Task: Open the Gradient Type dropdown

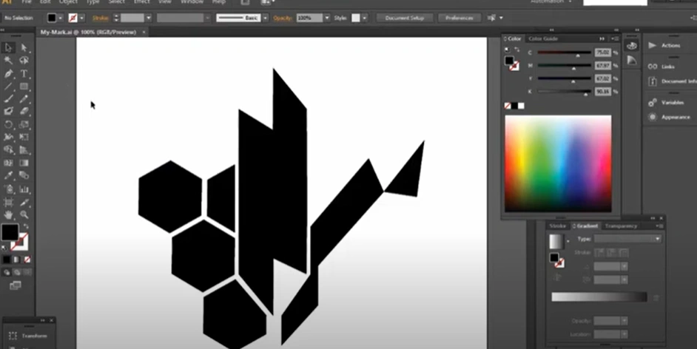Action: pos(627,239)
